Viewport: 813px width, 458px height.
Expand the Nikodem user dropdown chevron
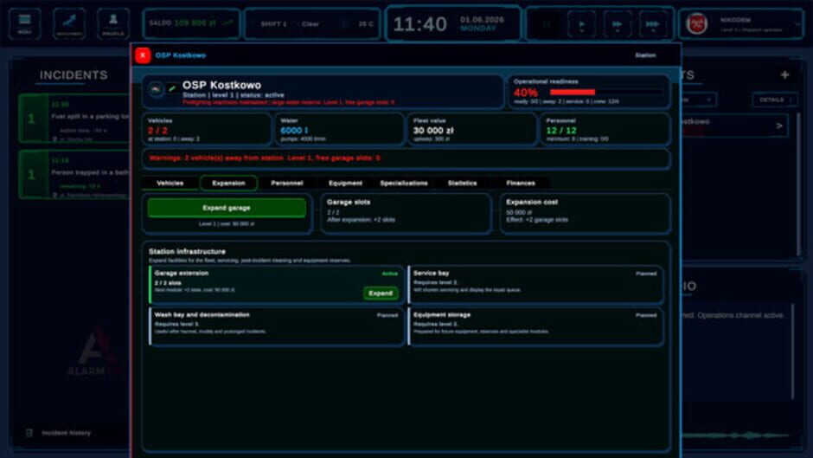click(797, 24)
